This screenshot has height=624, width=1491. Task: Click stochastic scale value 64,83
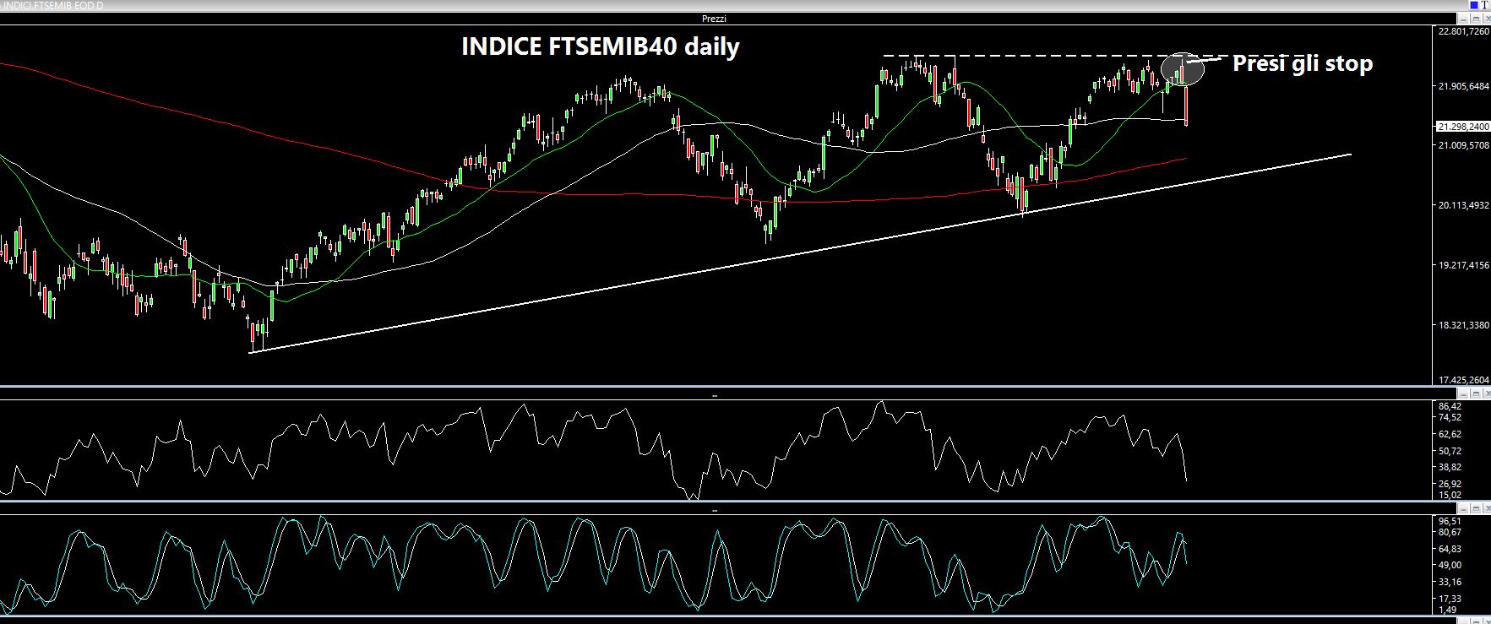1450,549
